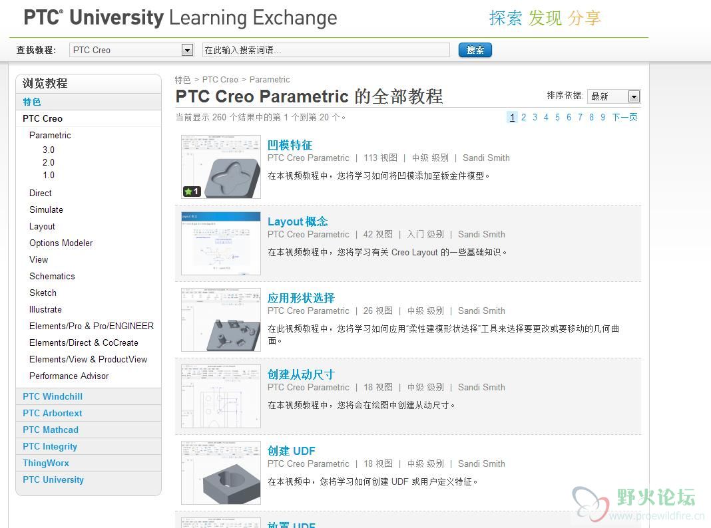
Task: Click the blue 搜索 button
Action: tap(475, 50)
